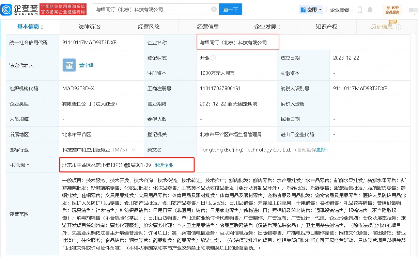Viewport: 418px width, 257px height.
Task: Click the 企业套餐 link in header
Action: tap(339, 10)
